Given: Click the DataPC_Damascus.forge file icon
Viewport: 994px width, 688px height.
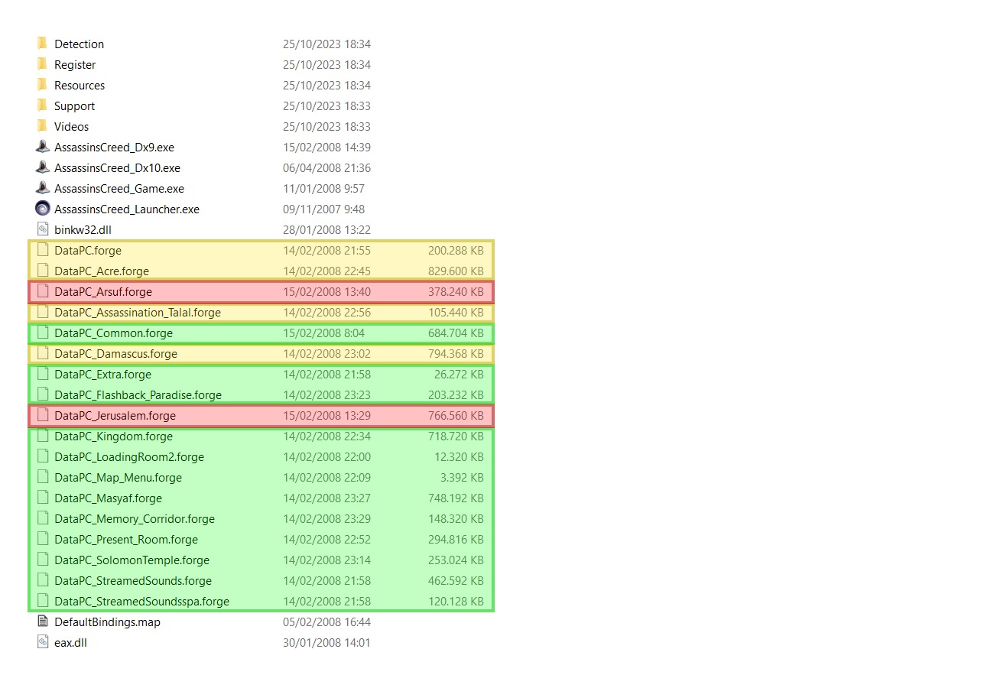Looking at the screenshot, I should pyautogui.click(x=43, y=353).
